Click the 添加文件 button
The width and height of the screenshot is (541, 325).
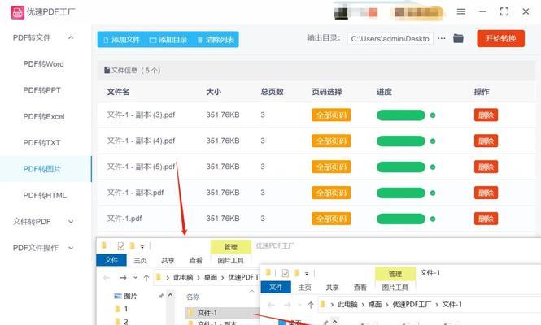click(x=121, y=40)
